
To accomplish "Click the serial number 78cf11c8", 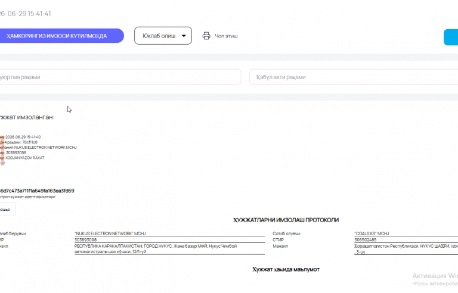I will 30,142.
